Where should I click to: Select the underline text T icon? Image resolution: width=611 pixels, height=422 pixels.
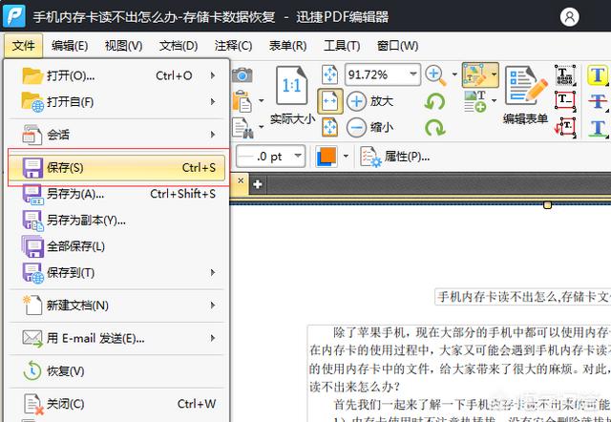click(x=598, y=127)
